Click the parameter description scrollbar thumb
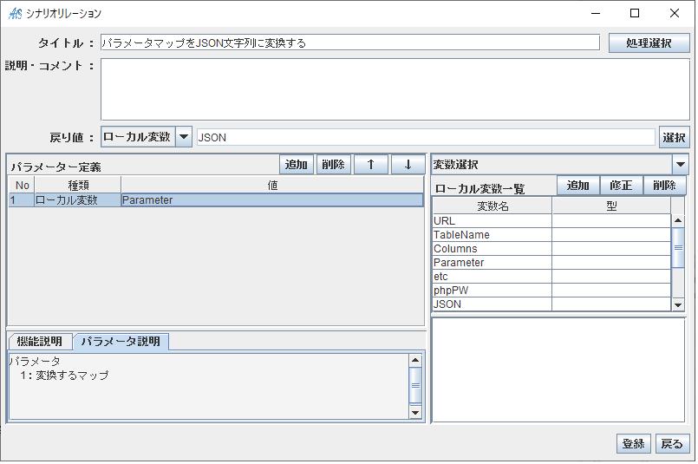698x464 pixels. point(414,385)
